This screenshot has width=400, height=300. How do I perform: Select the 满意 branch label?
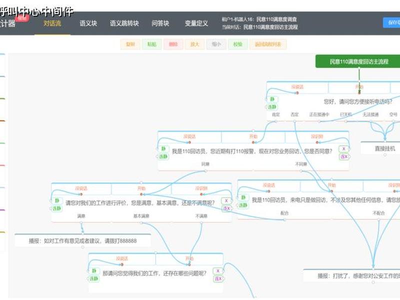pos(81,216)
